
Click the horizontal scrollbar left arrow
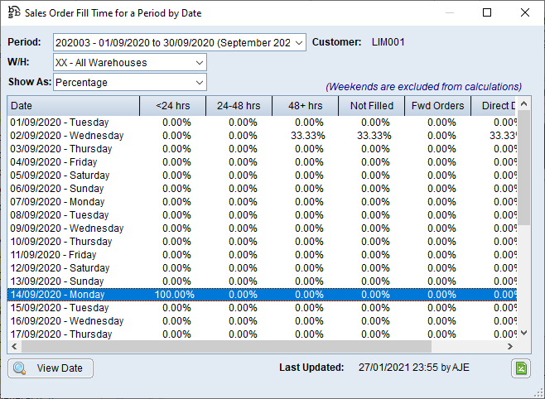click(x=15, y=347)
